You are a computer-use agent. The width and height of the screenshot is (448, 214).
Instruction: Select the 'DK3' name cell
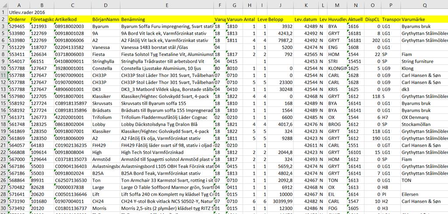point(106,89)
